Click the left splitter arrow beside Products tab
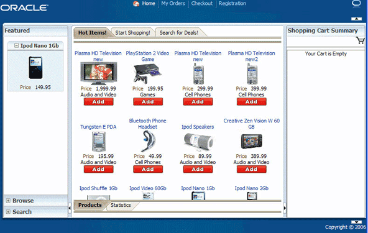This screenshot has width=368, height=233. pyautogui.click(x=70, y=208)
